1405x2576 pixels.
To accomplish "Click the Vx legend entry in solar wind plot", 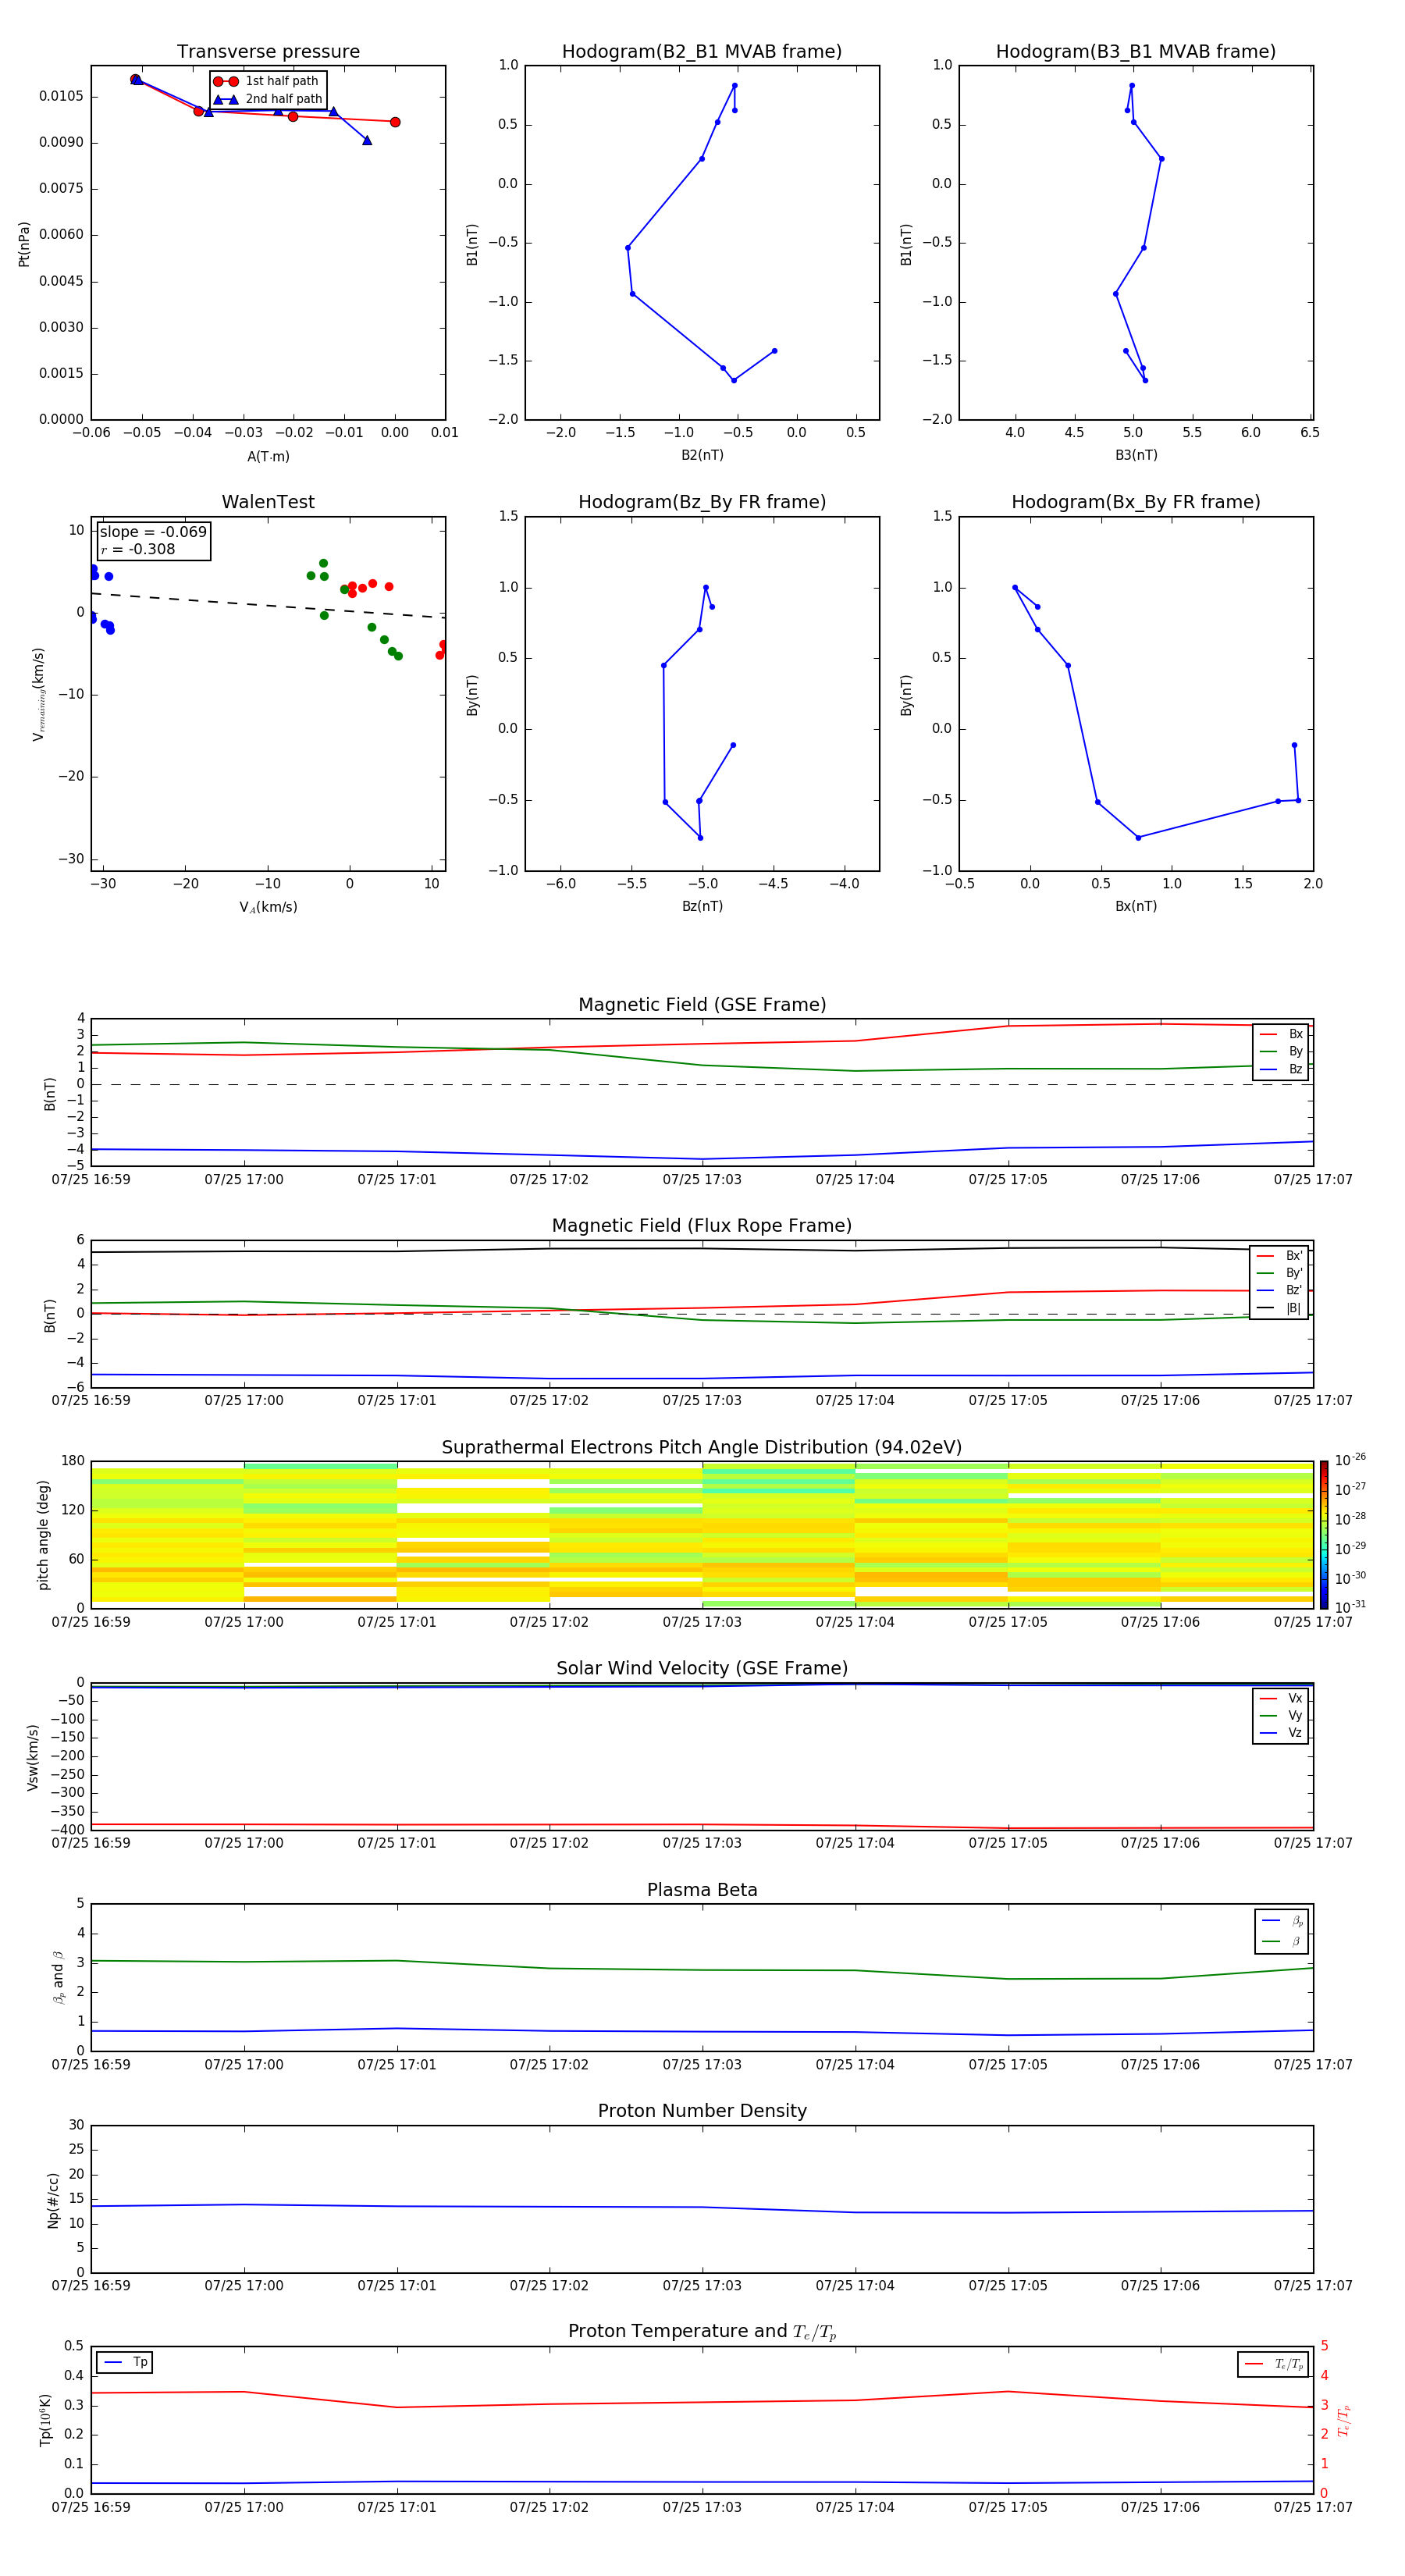I will [x=1281, y=1698].
